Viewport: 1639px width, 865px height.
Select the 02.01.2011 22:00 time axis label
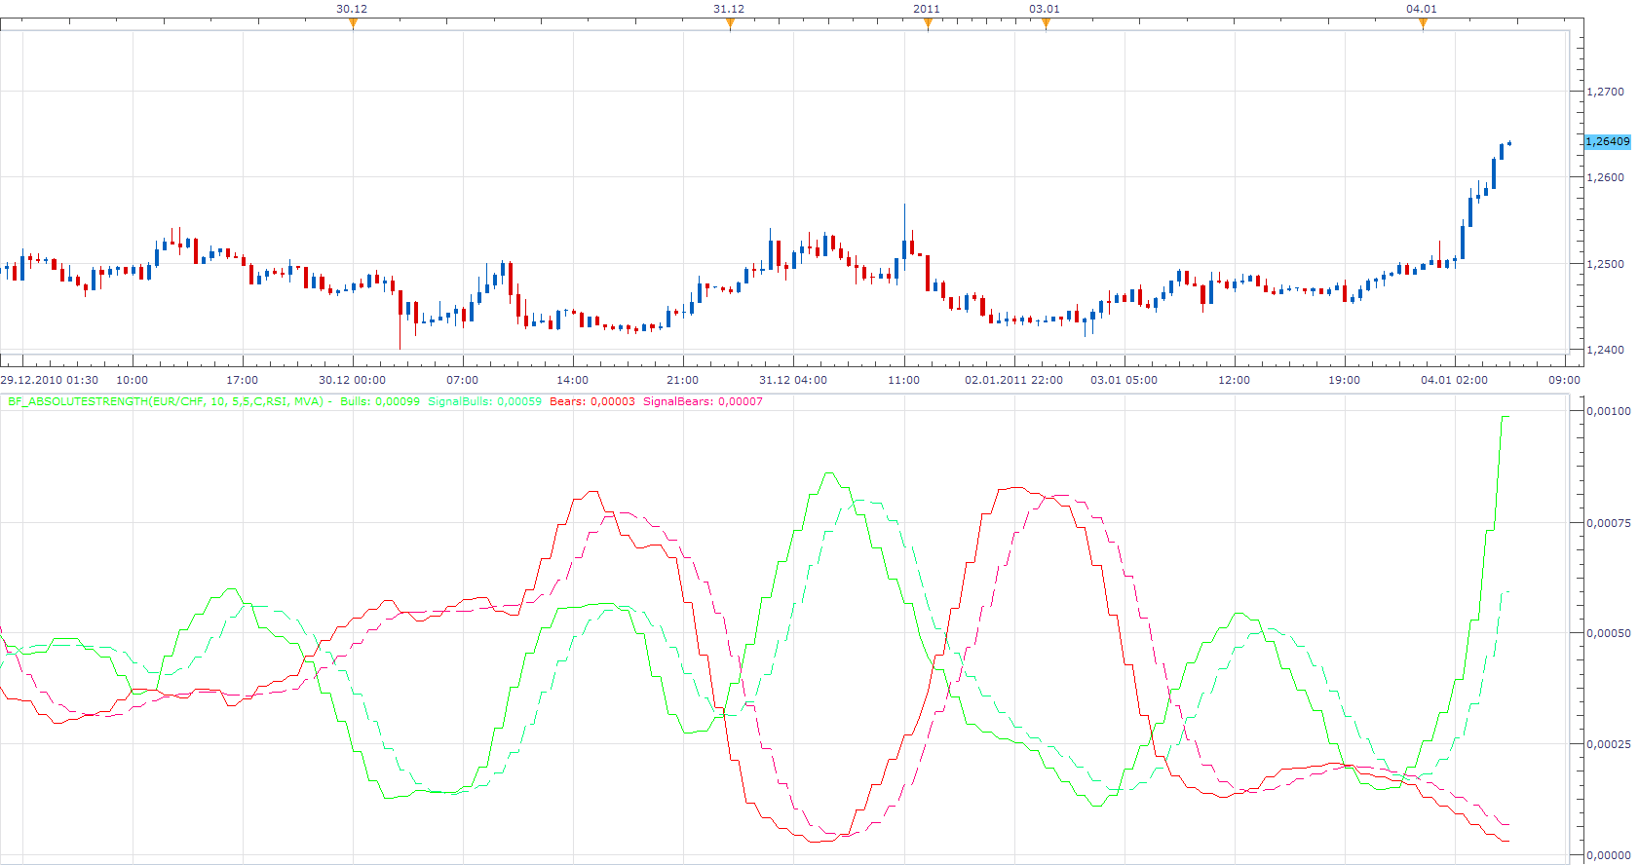point(1013,380)
